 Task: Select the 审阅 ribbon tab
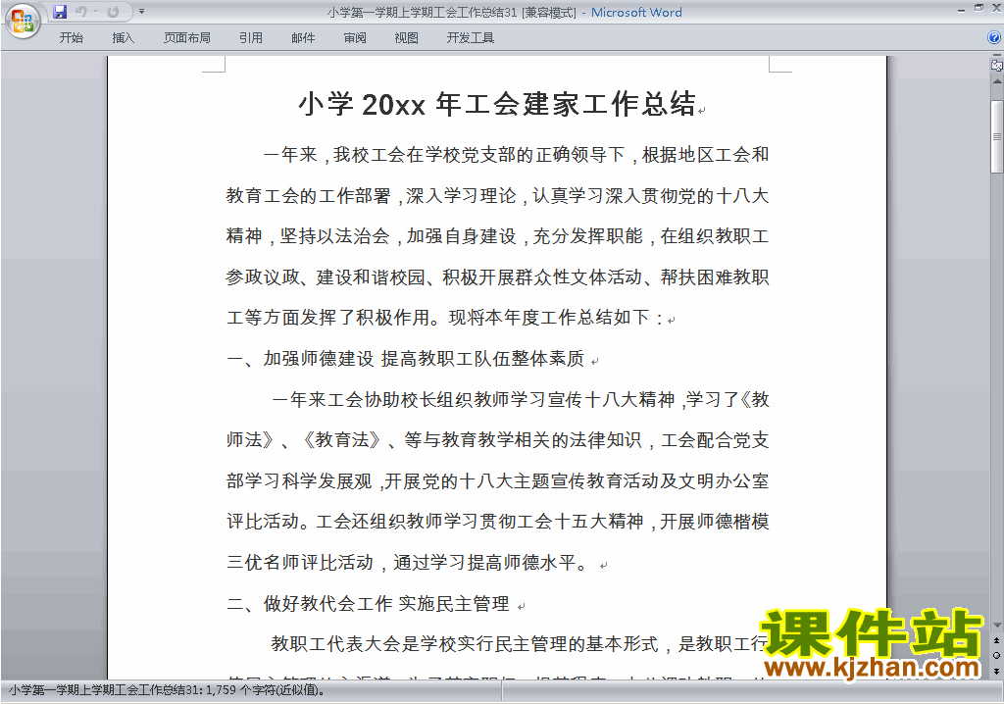pyautogui.click(x=355, y=38)
